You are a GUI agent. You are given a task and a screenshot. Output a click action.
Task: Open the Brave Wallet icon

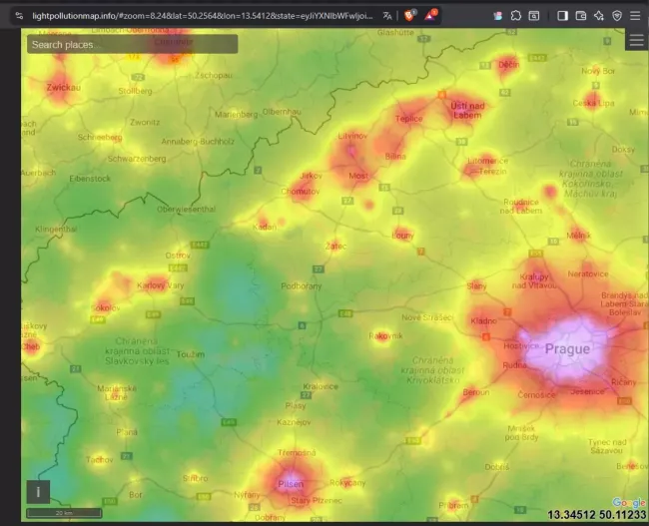580,15
